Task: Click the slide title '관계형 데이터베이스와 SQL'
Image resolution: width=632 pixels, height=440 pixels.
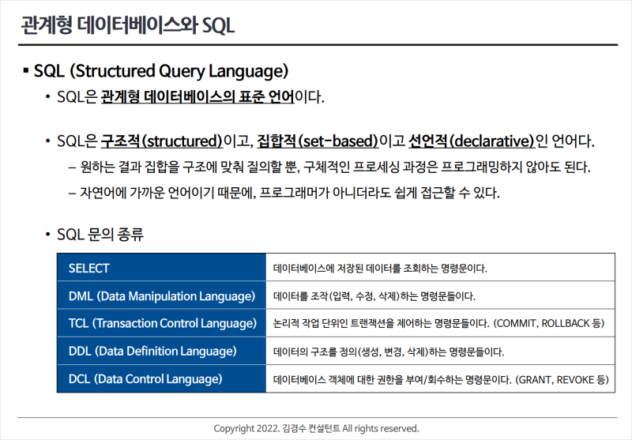Action: (127, 25)
